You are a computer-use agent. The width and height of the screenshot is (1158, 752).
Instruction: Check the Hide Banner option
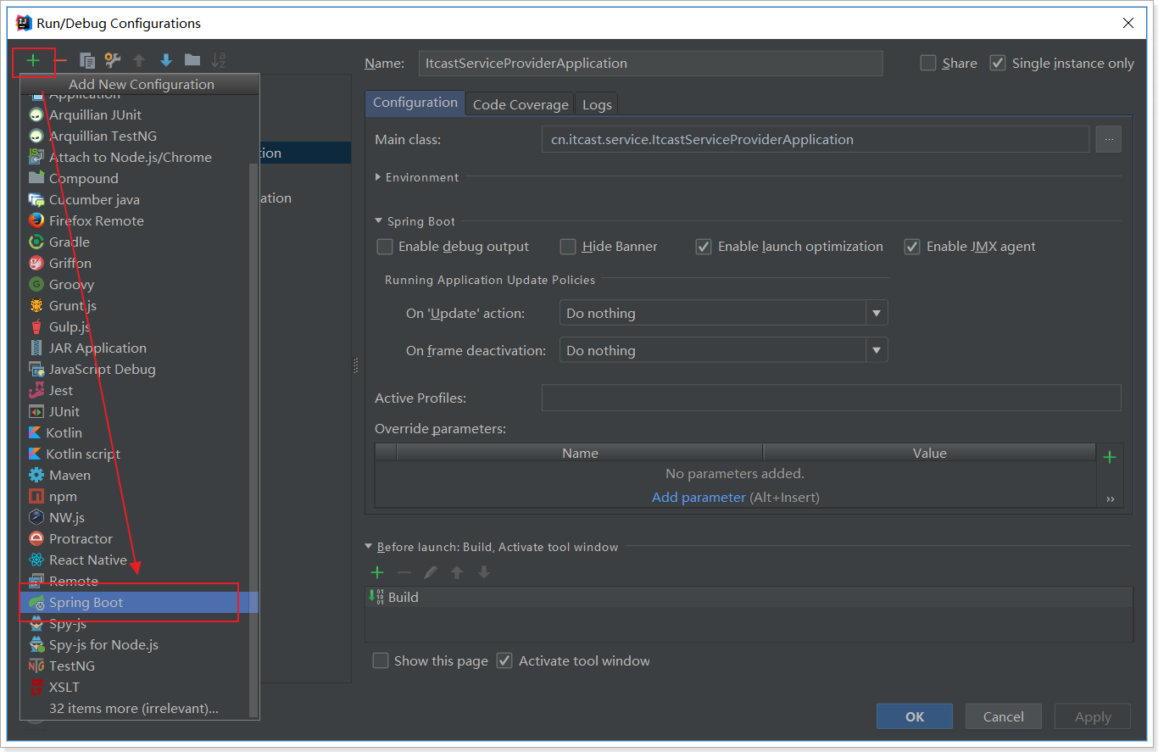tap(568, 247)
